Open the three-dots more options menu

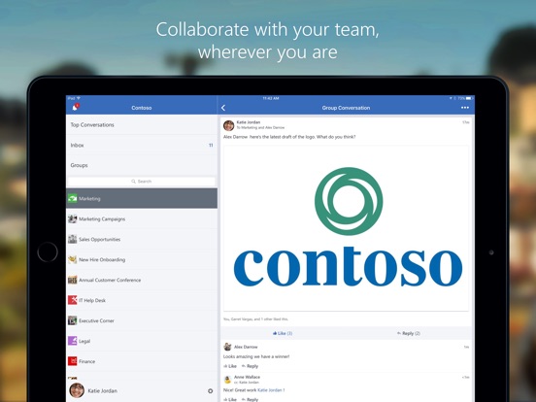[465, 108]
